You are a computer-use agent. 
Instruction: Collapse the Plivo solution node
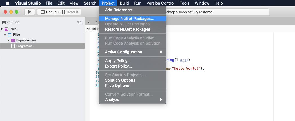2,29
